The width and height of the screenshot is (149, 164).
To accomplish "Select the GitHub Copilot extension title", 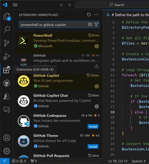I will point(46,75).
